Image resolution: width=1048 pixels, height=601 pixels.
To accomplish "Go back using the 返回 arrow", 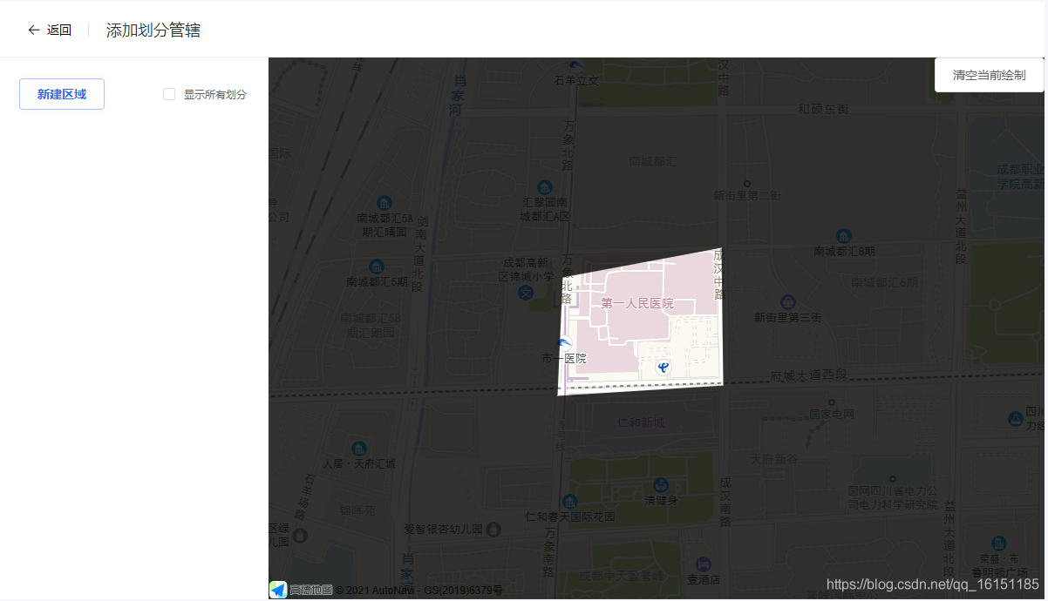I will [x=34, y=30].
